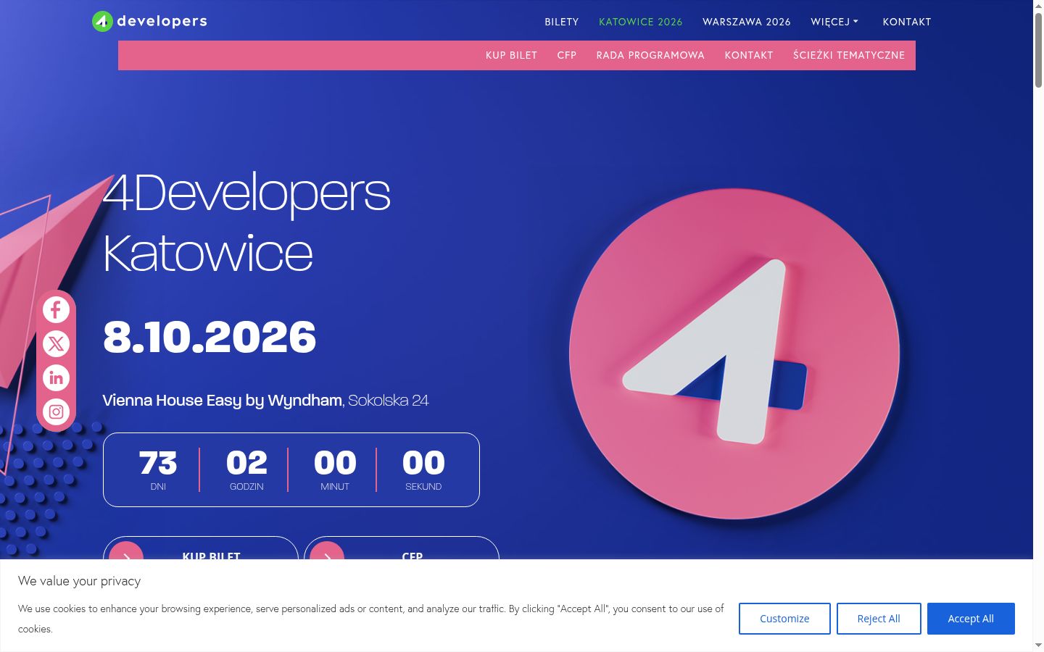Open ŚCIEŻKI TEMATYCZNE in pink submenu
This screenshot has height=652, width=1044.
(x=849, y=55)
